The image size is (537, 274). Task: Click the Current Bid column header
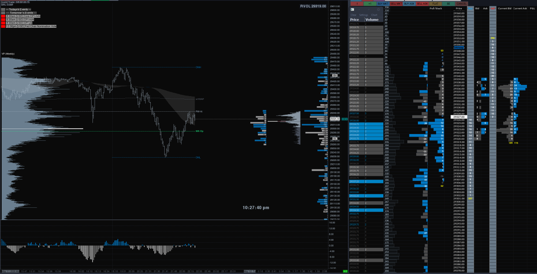[504, 8]
